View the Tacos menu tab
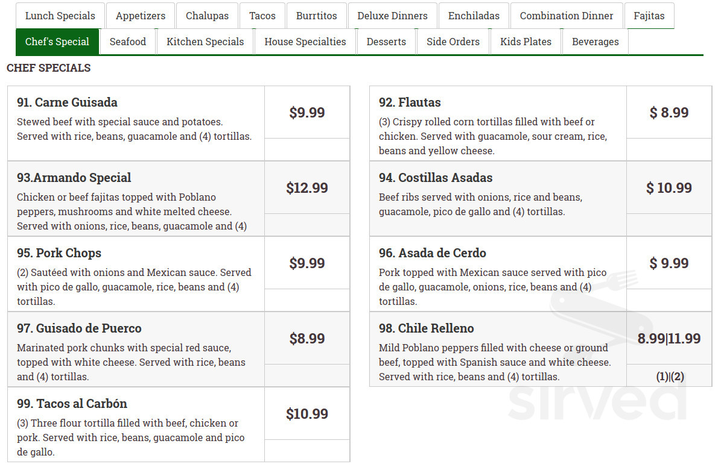721x467 pixels. coord(262,16)
